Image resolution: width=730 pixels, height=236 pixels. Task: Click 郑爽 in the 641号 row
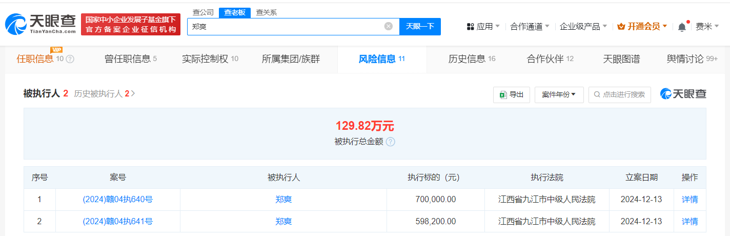click(x=283, y=222)
